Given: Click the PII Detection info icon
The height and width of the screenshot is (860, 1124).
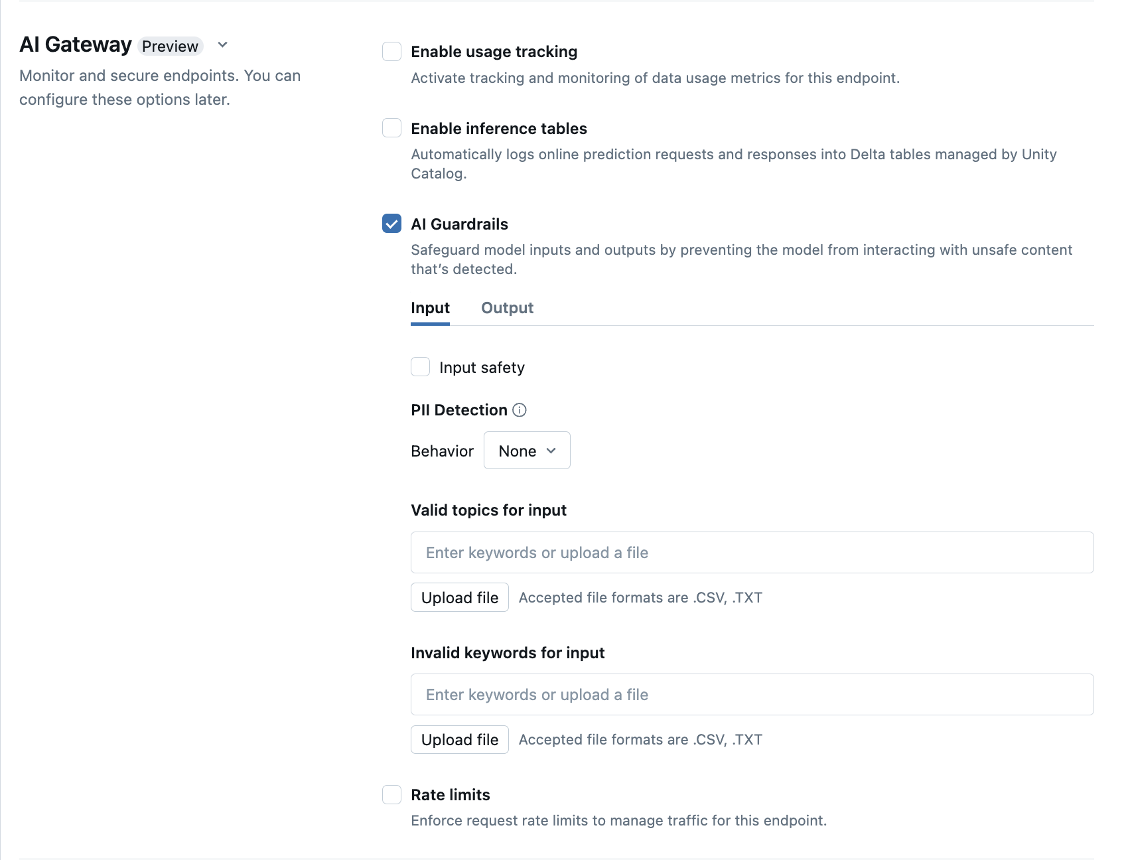Looking at the screenshot, I should (x=520, y=410).
